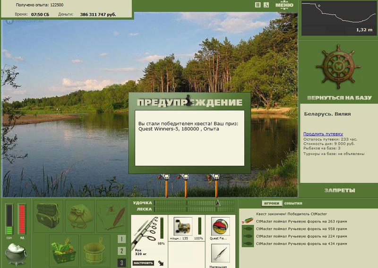Select rod slot 2
Viewport: 378px width, 268px height.
pos(122,251)
